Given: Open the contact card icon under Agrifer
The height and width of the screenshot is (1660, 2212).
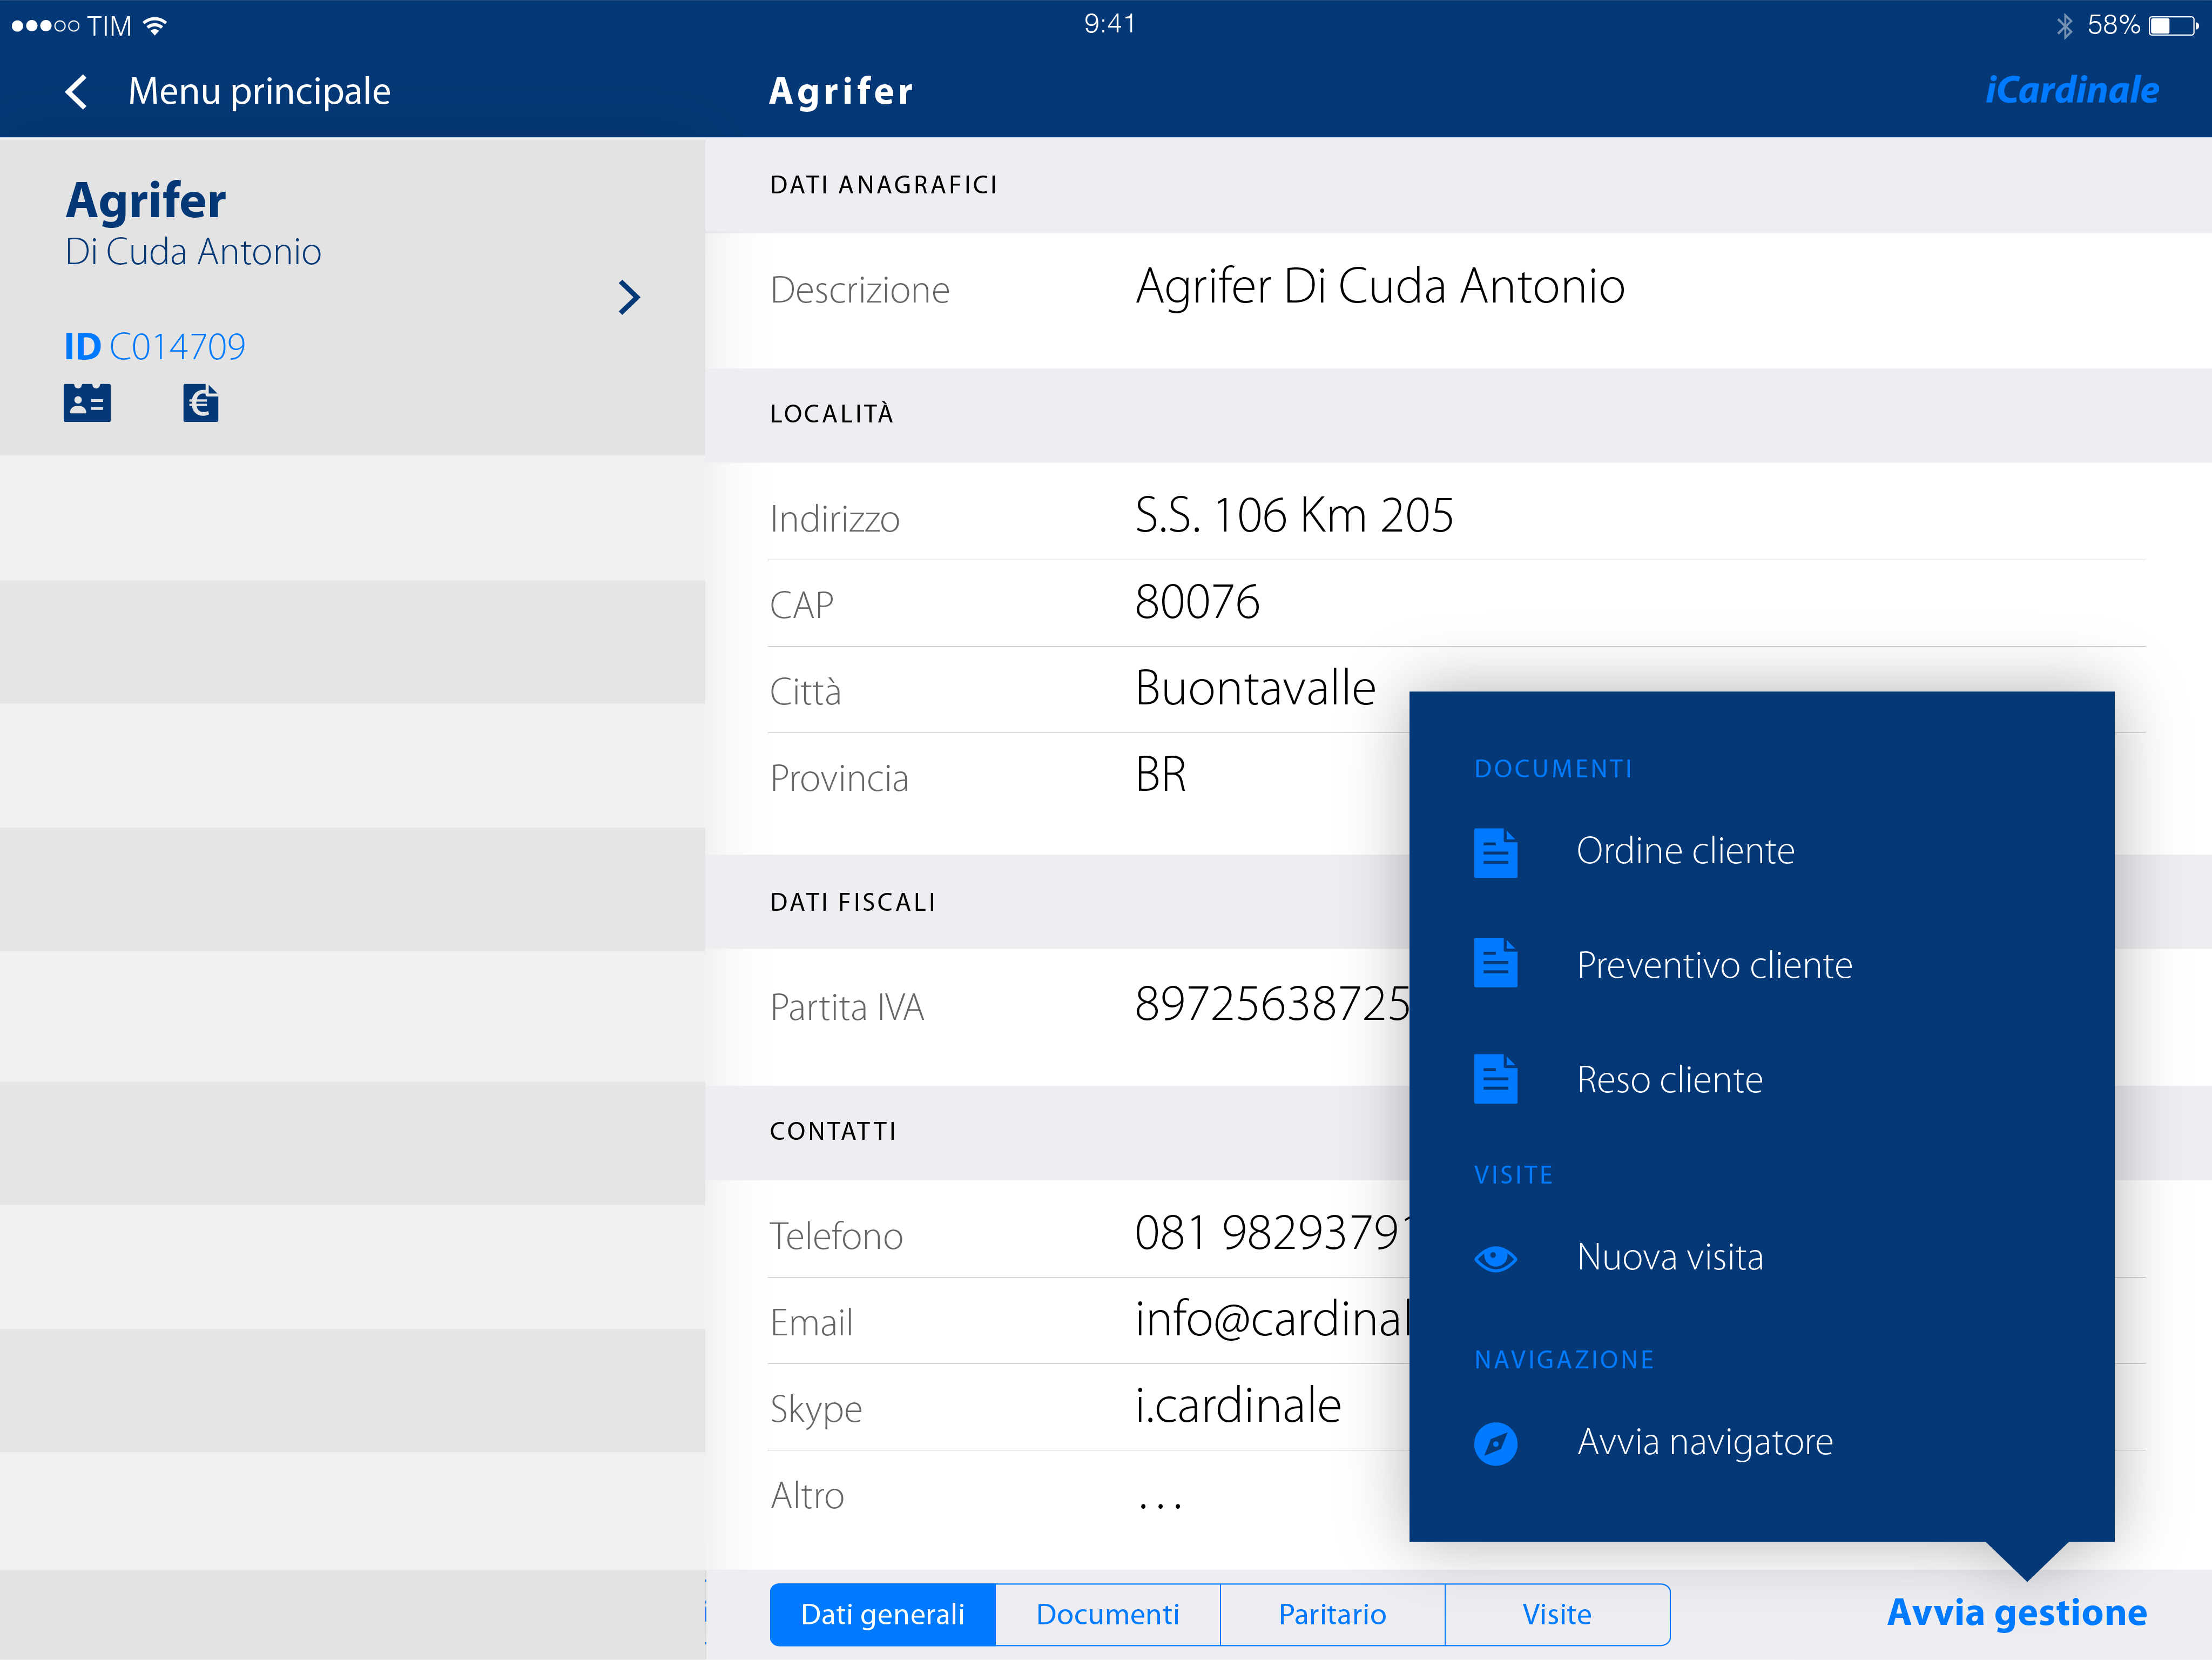Looking at the screenshot, I should tap(87, 403).
